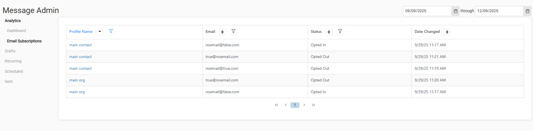Click the Email column filter icon
533x131 pixels.
(x=233, y=31)
